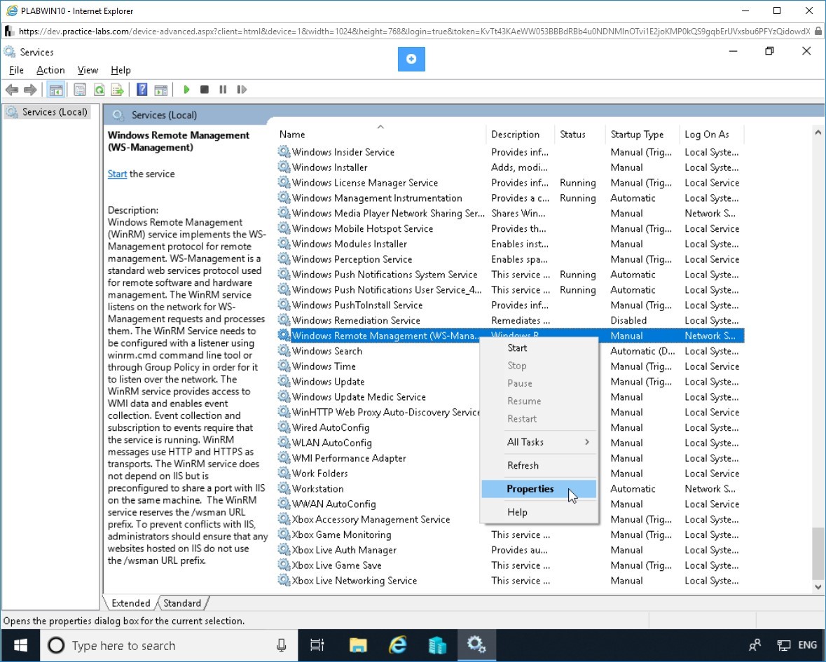Click the Pause Service toolbar icon
The image size is (826, 662).
(223, 90)
